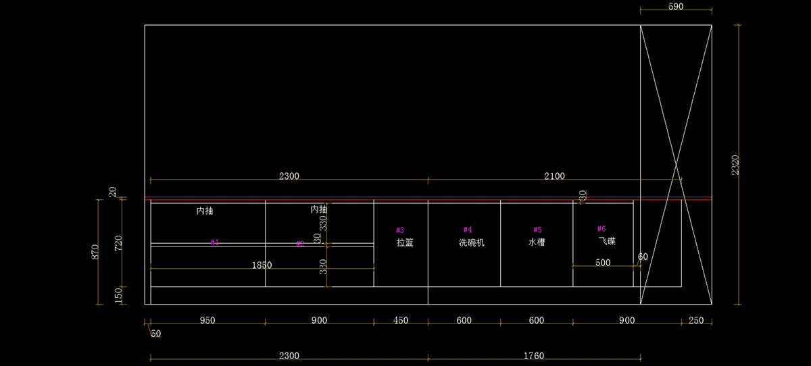Image resolution: width=811 pixels, height=366 pixels.
Task: Click the 水槽 cabinet label
Action: click(537, 242)
